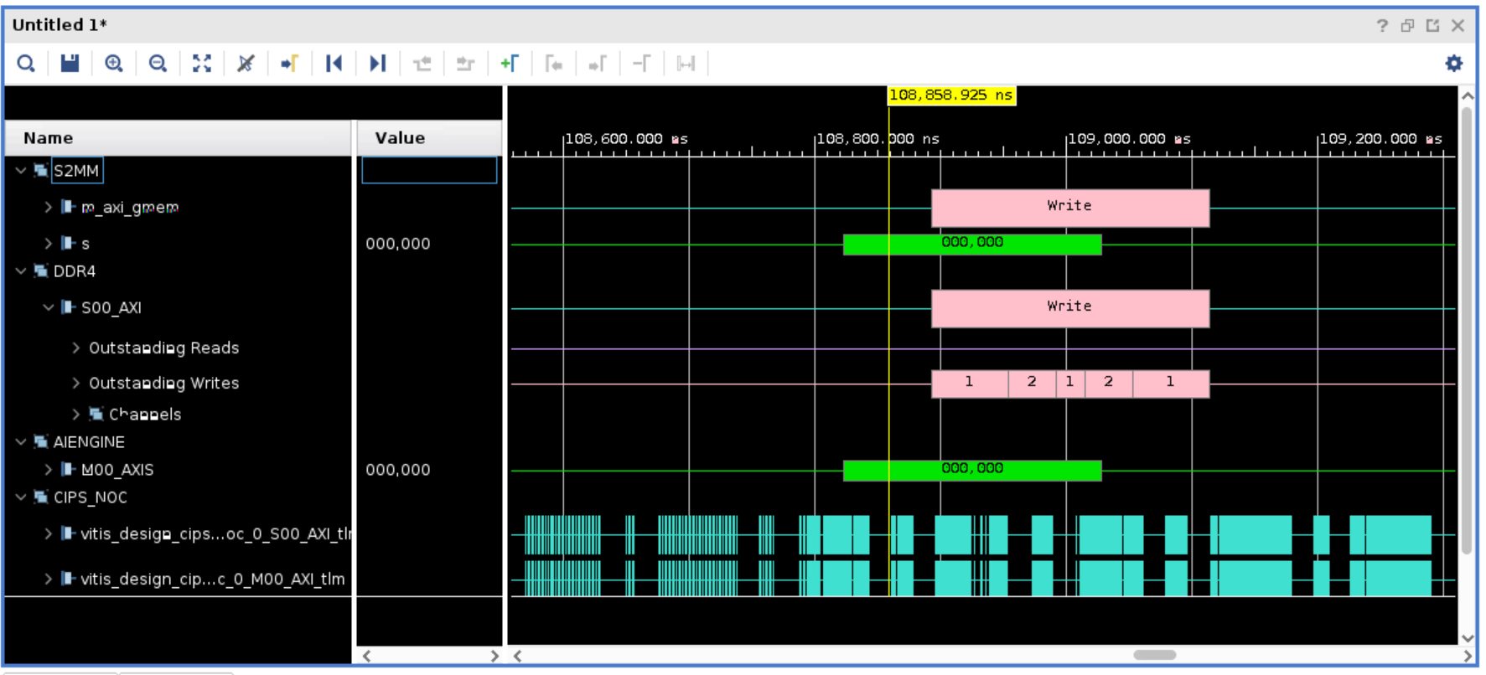The height and width of the screenshot is (675, 1486).
Task: Select the S2MM group name
Action: click(76, 171)
